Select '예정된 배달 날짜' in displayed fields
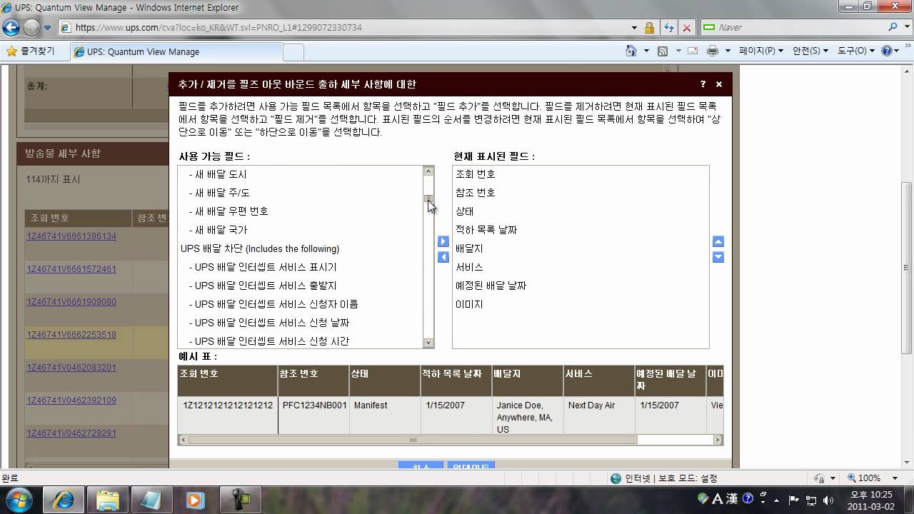The width and height of the screenshot is (914, 514). pos(491,286)
